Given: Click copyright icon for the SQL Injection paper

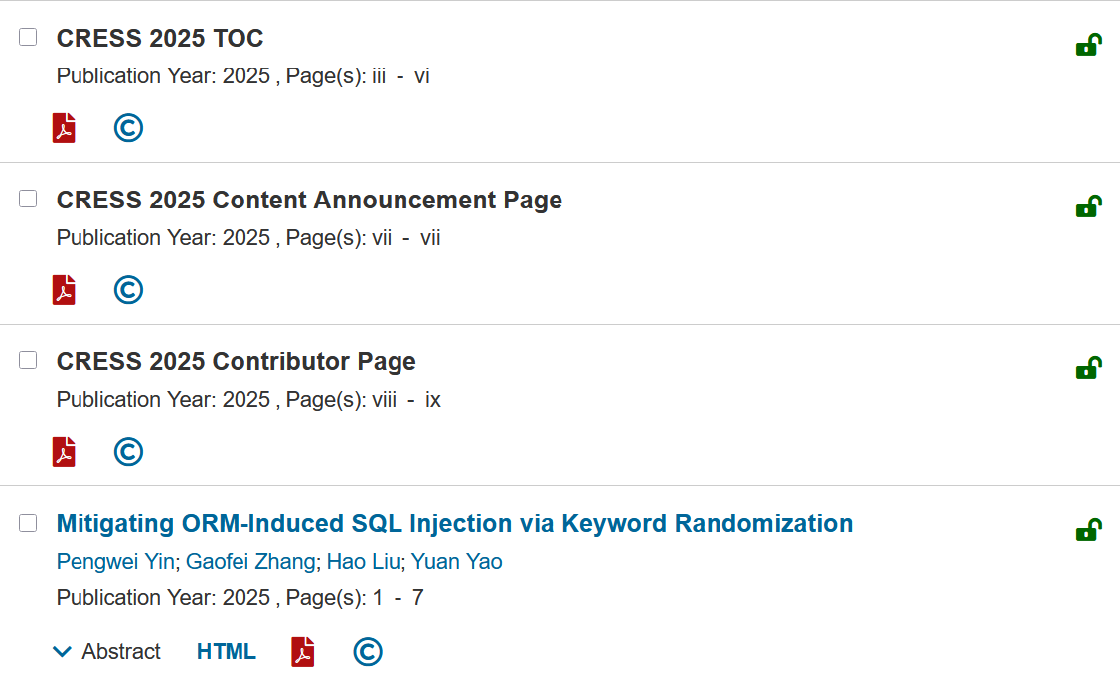Looking at the screenshot, I should coord(367,652).
